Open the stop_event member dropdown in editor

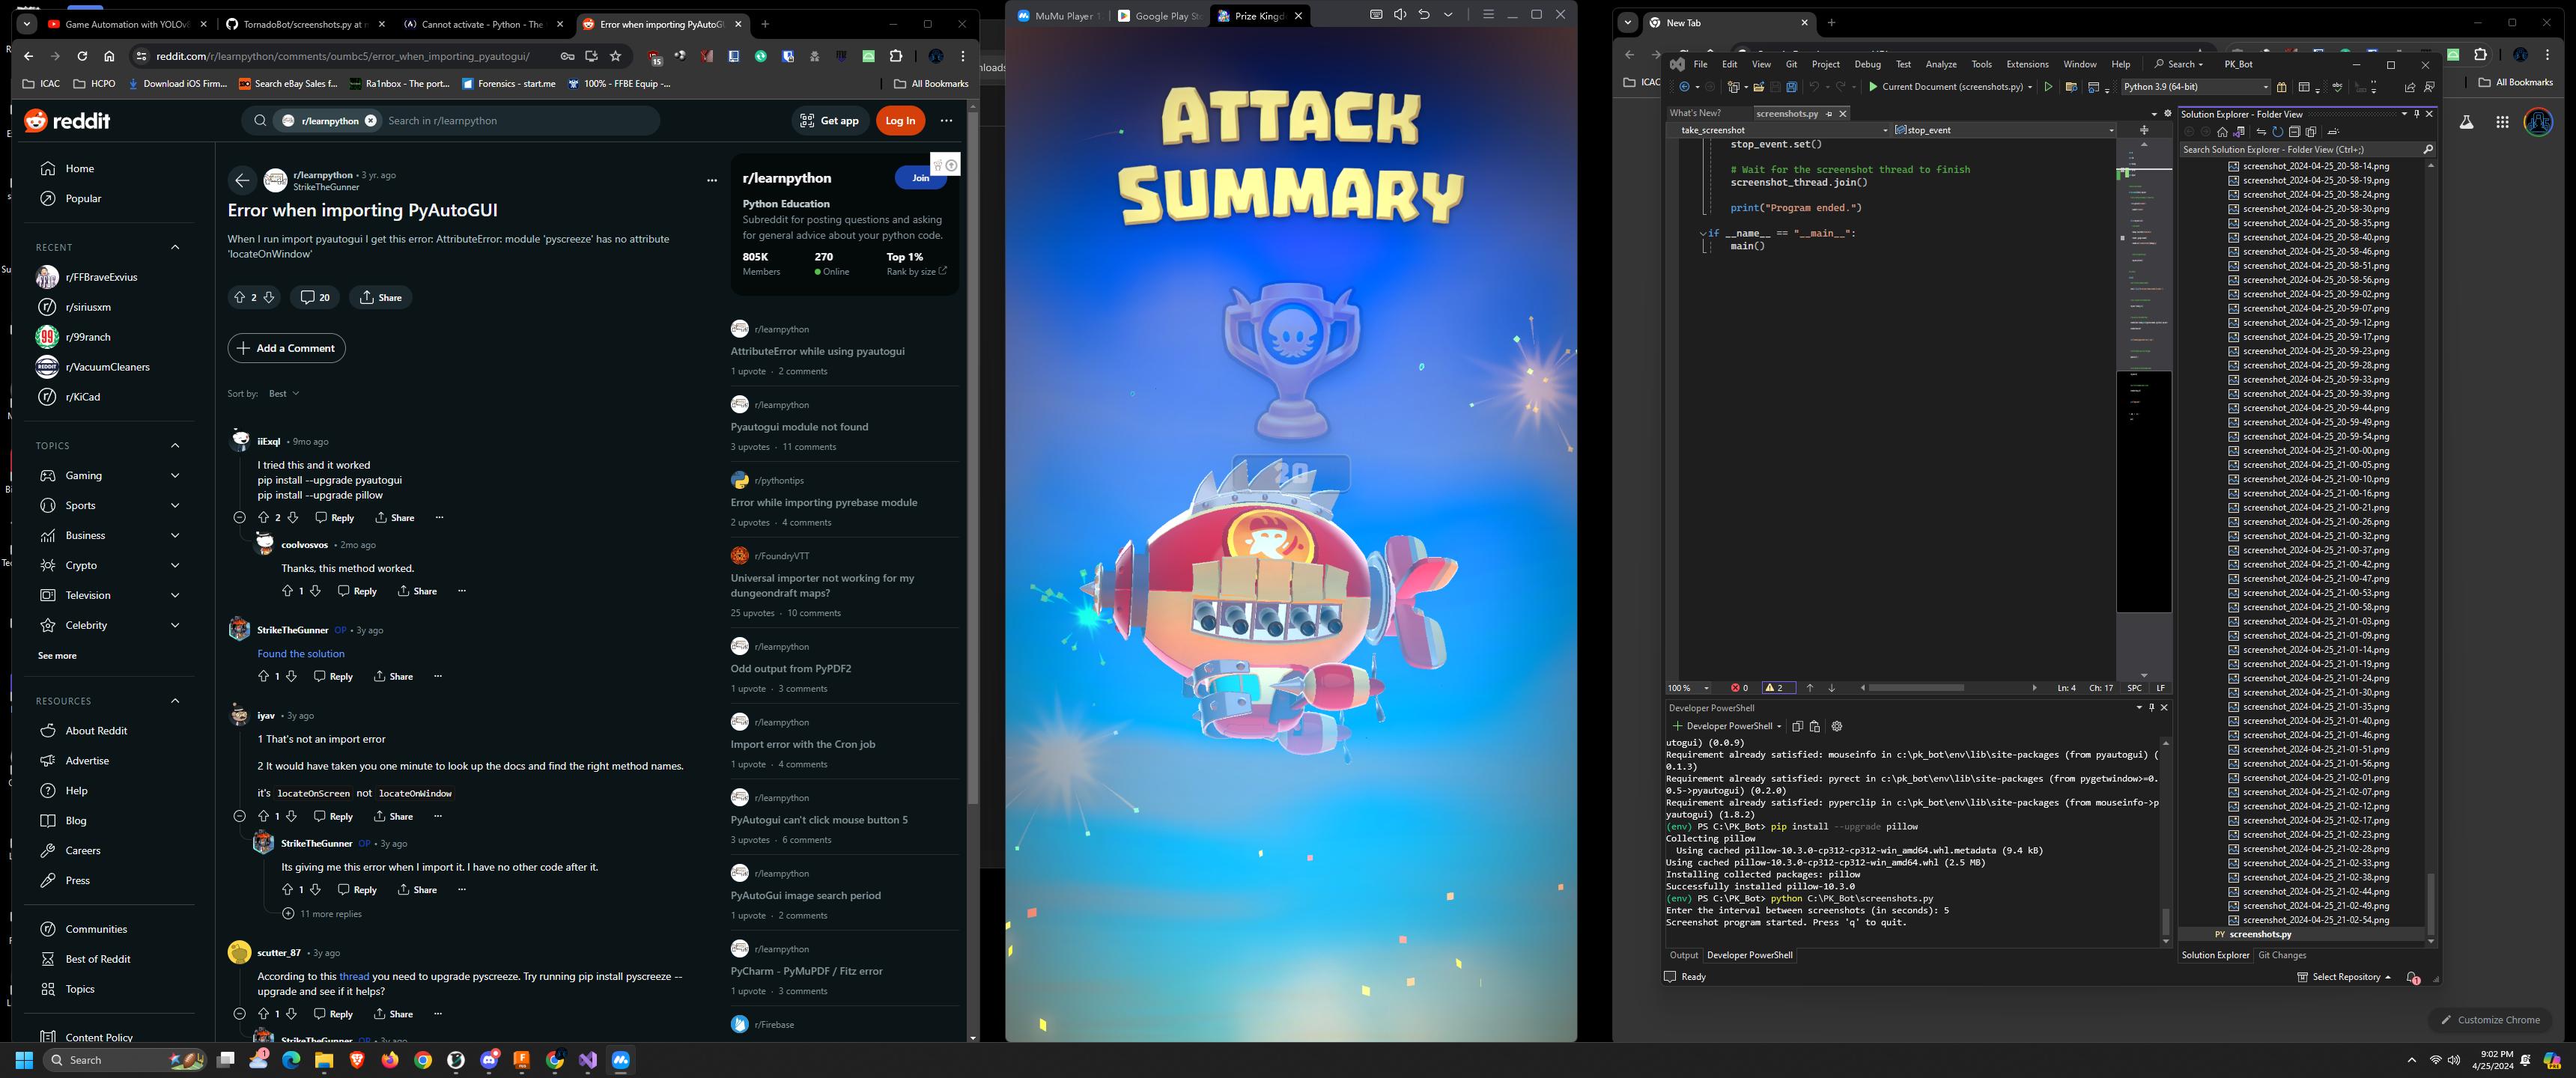pos(2111,130)
